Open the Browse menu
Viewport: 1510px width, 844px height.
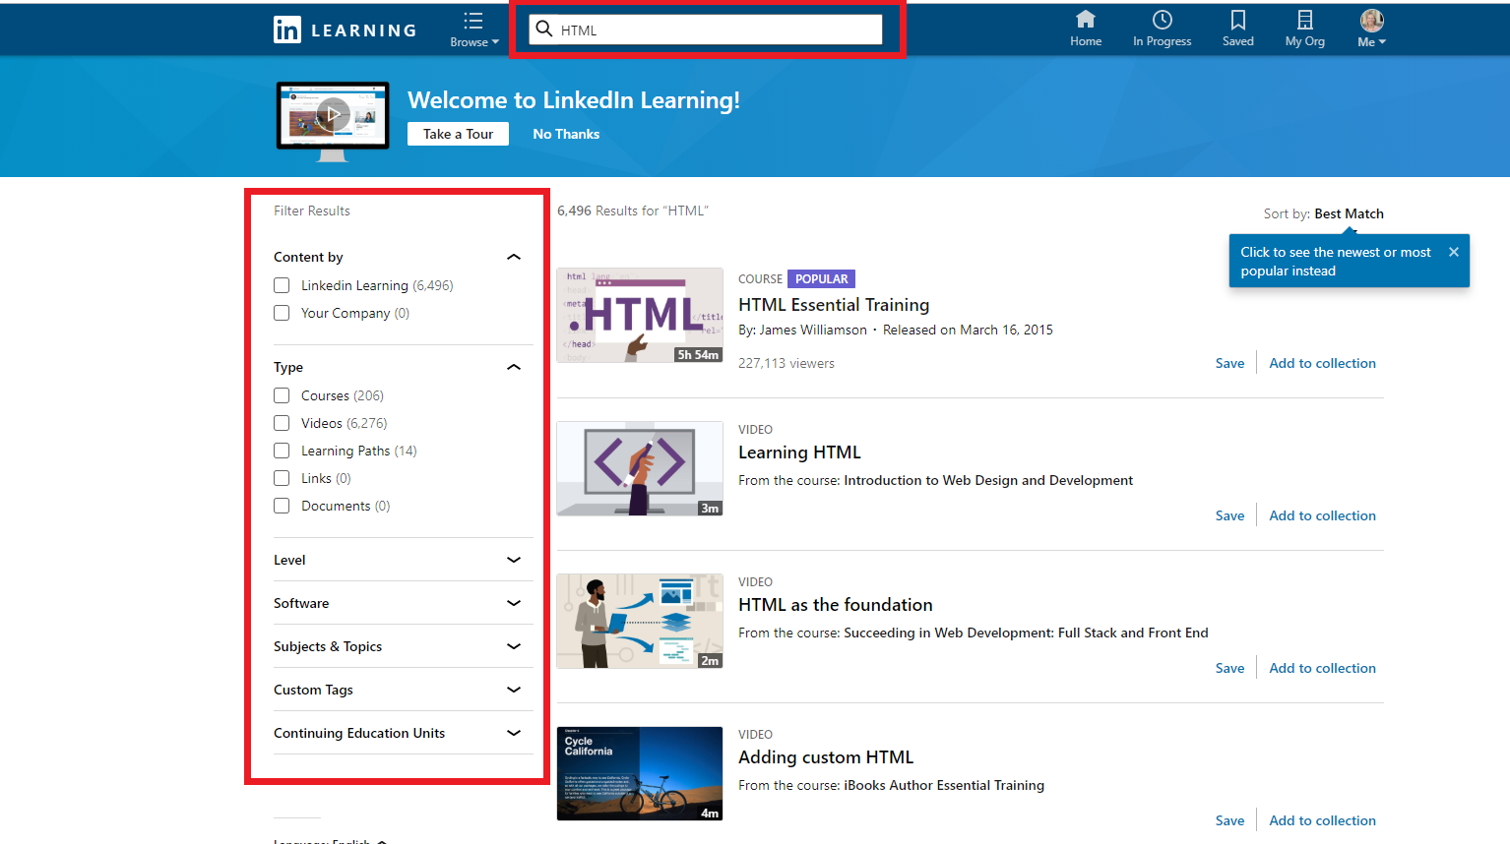(x=472, y=29)
